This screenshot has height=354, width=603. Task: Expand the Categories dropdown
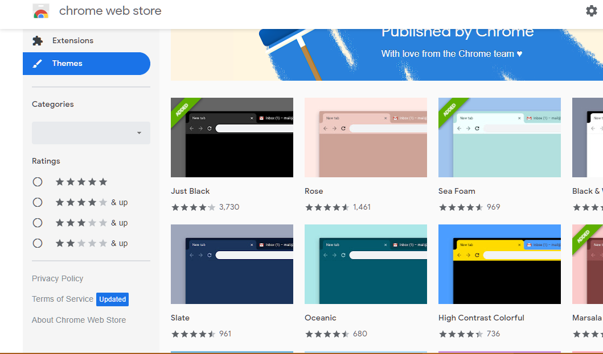[x=91, y=133]
